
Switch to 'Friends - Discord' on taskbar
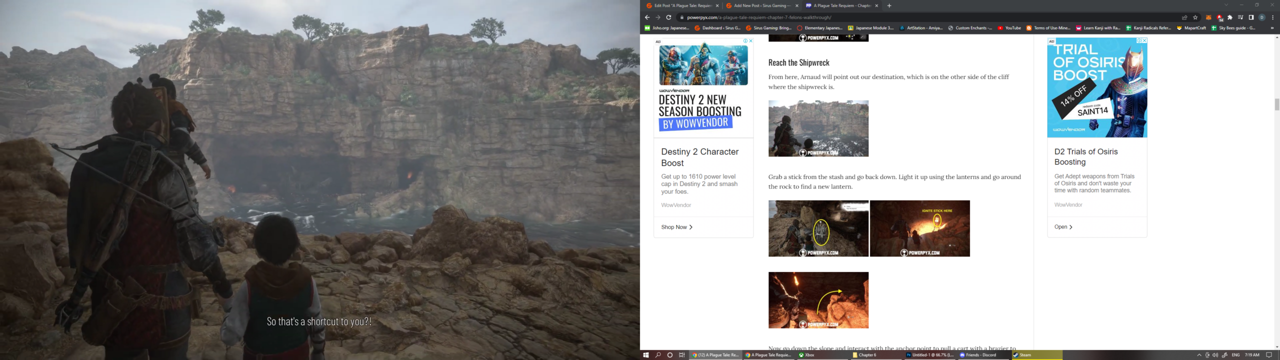(x=984, y=355)
